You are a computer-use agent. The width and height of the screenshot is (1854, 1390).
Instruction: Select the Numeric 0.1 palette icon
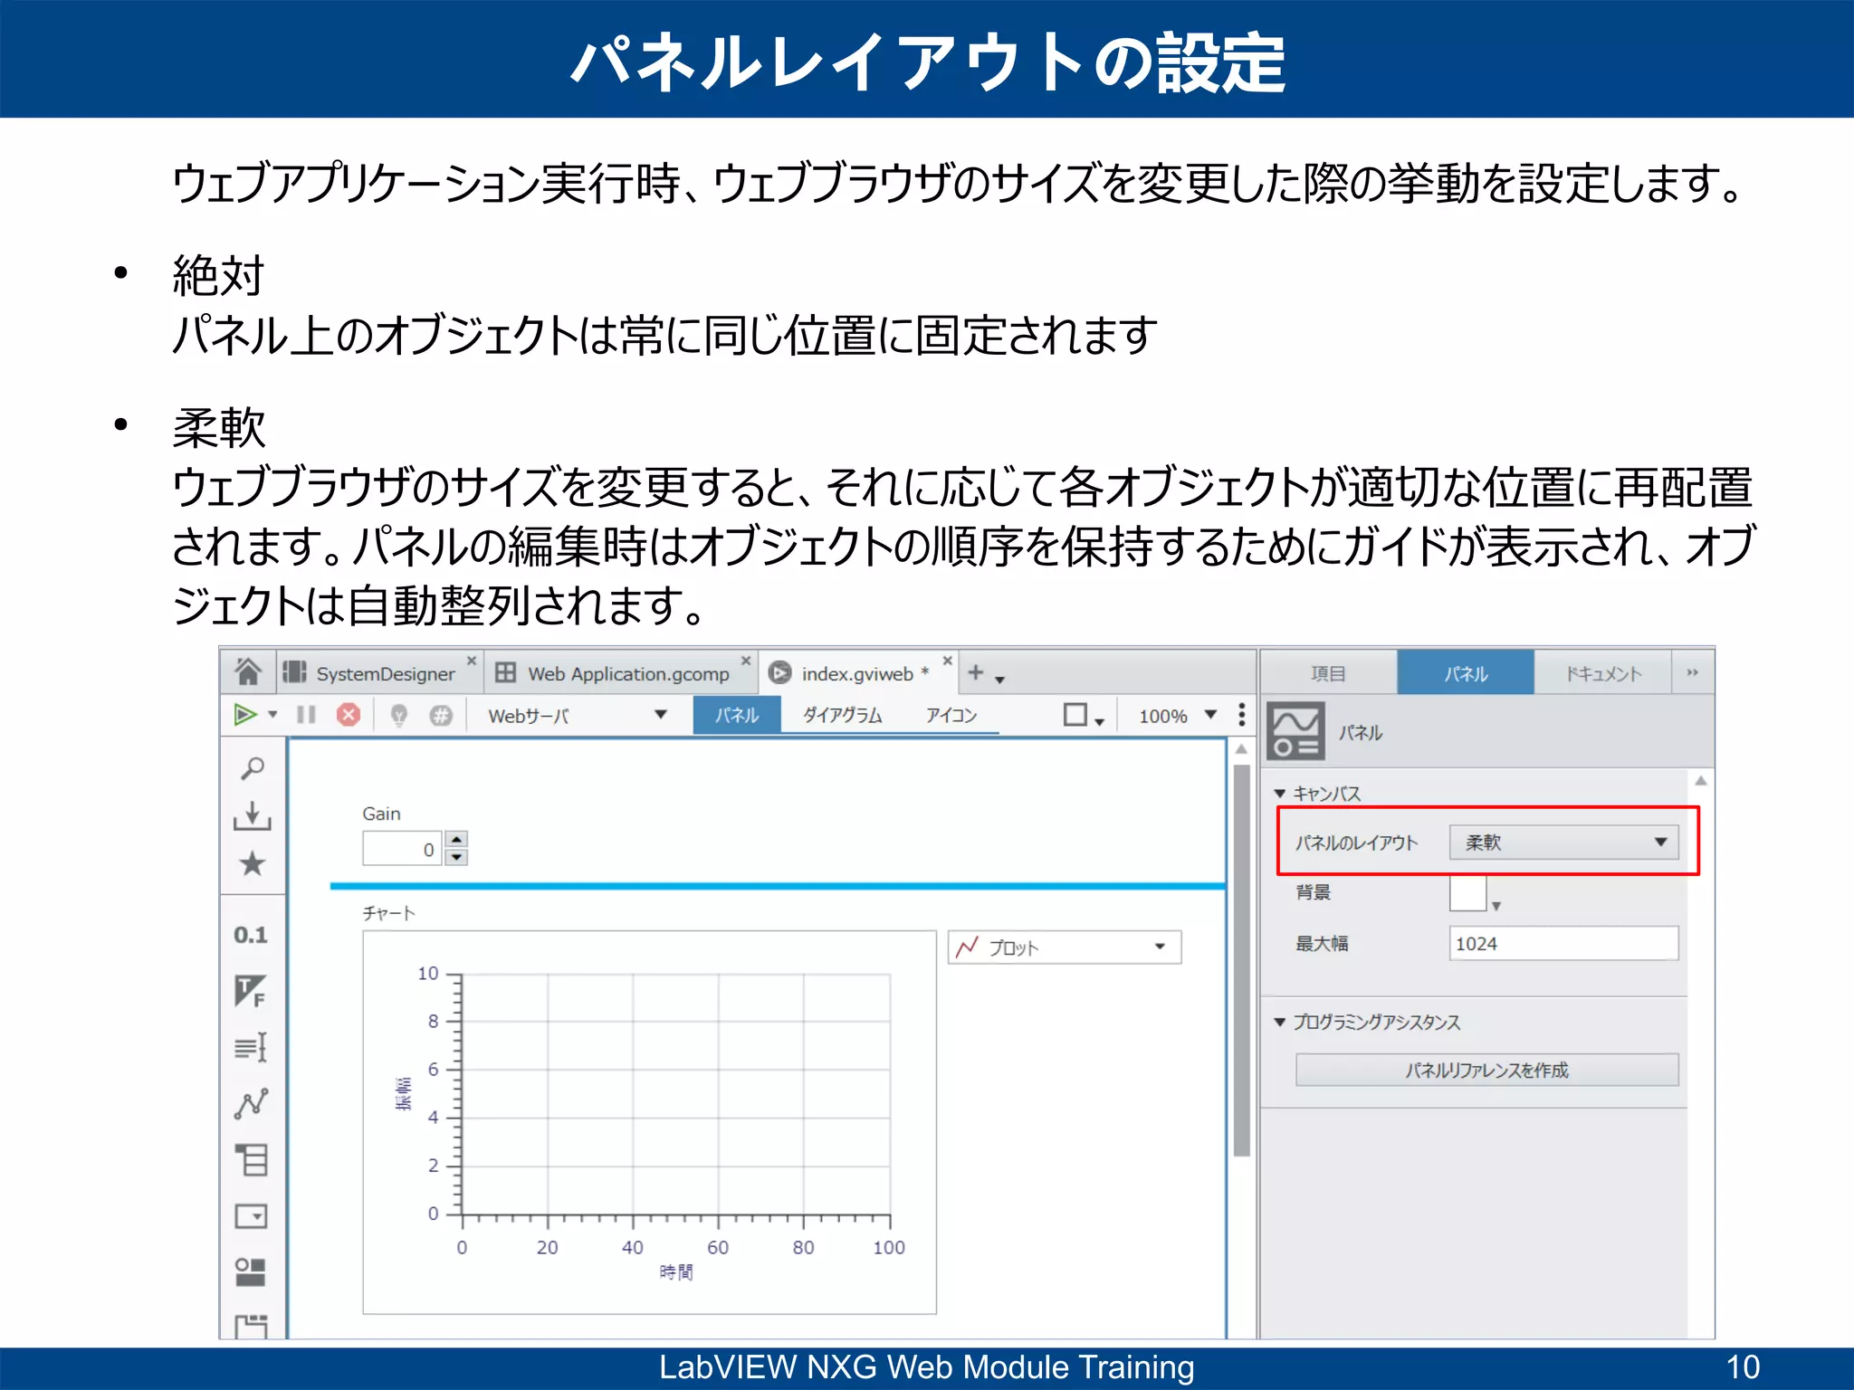click(251, 935)
